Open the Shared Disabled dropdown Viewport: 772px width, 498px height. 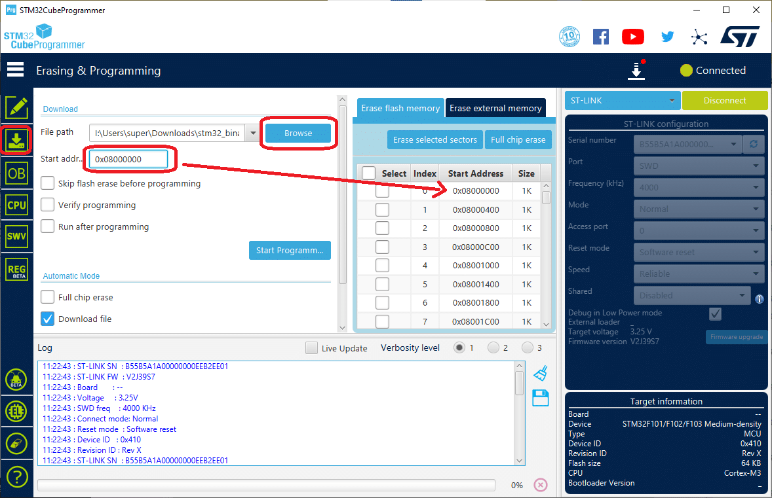pyautogui.click(x=692, y=295)
